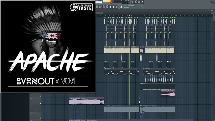Click bar 33 on the timeline ruler
Screen dimensions: 215x121
click(x=105, y=16)
